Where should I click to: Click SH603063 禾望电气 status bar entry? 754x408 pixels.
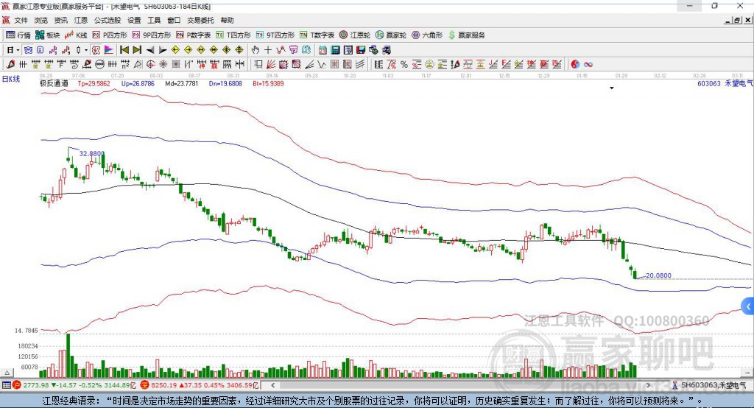710,385
